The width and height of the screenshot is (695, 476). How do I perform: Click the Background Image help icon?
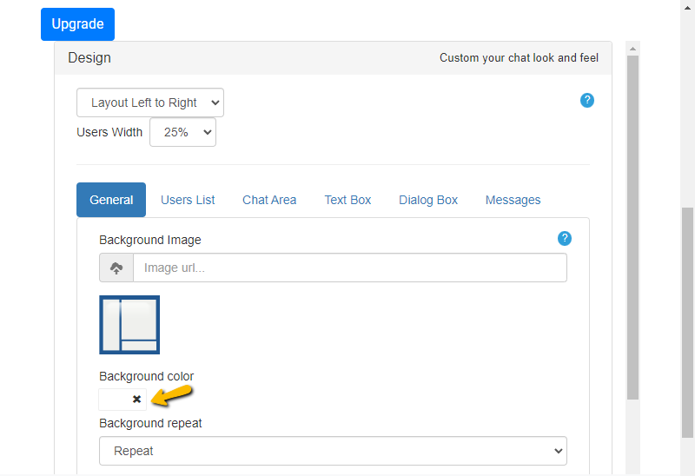[x=565, y=238]
